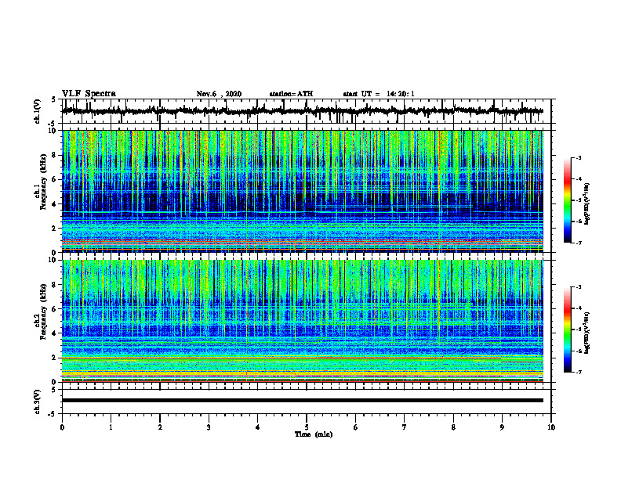Click the ch.1 frequency axis "4" tick label
Screen dimensions: 621x479
pyautogui.click(x=55, y=204)
